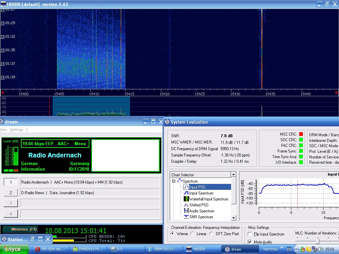339x254 pixels.
Task: Click empty service button 4
Action: tap(11, 214)
